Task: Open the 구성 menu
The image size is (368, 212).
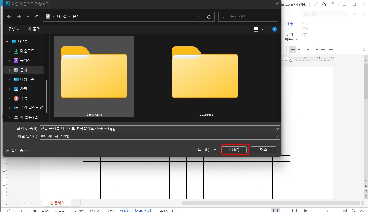Action: (13, 29)
